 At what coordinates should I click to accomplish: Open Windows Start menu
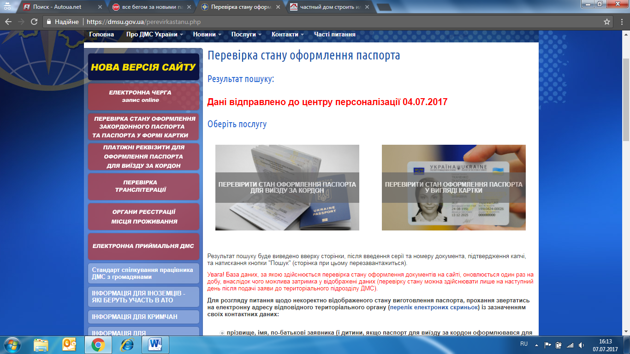[12, 345]
